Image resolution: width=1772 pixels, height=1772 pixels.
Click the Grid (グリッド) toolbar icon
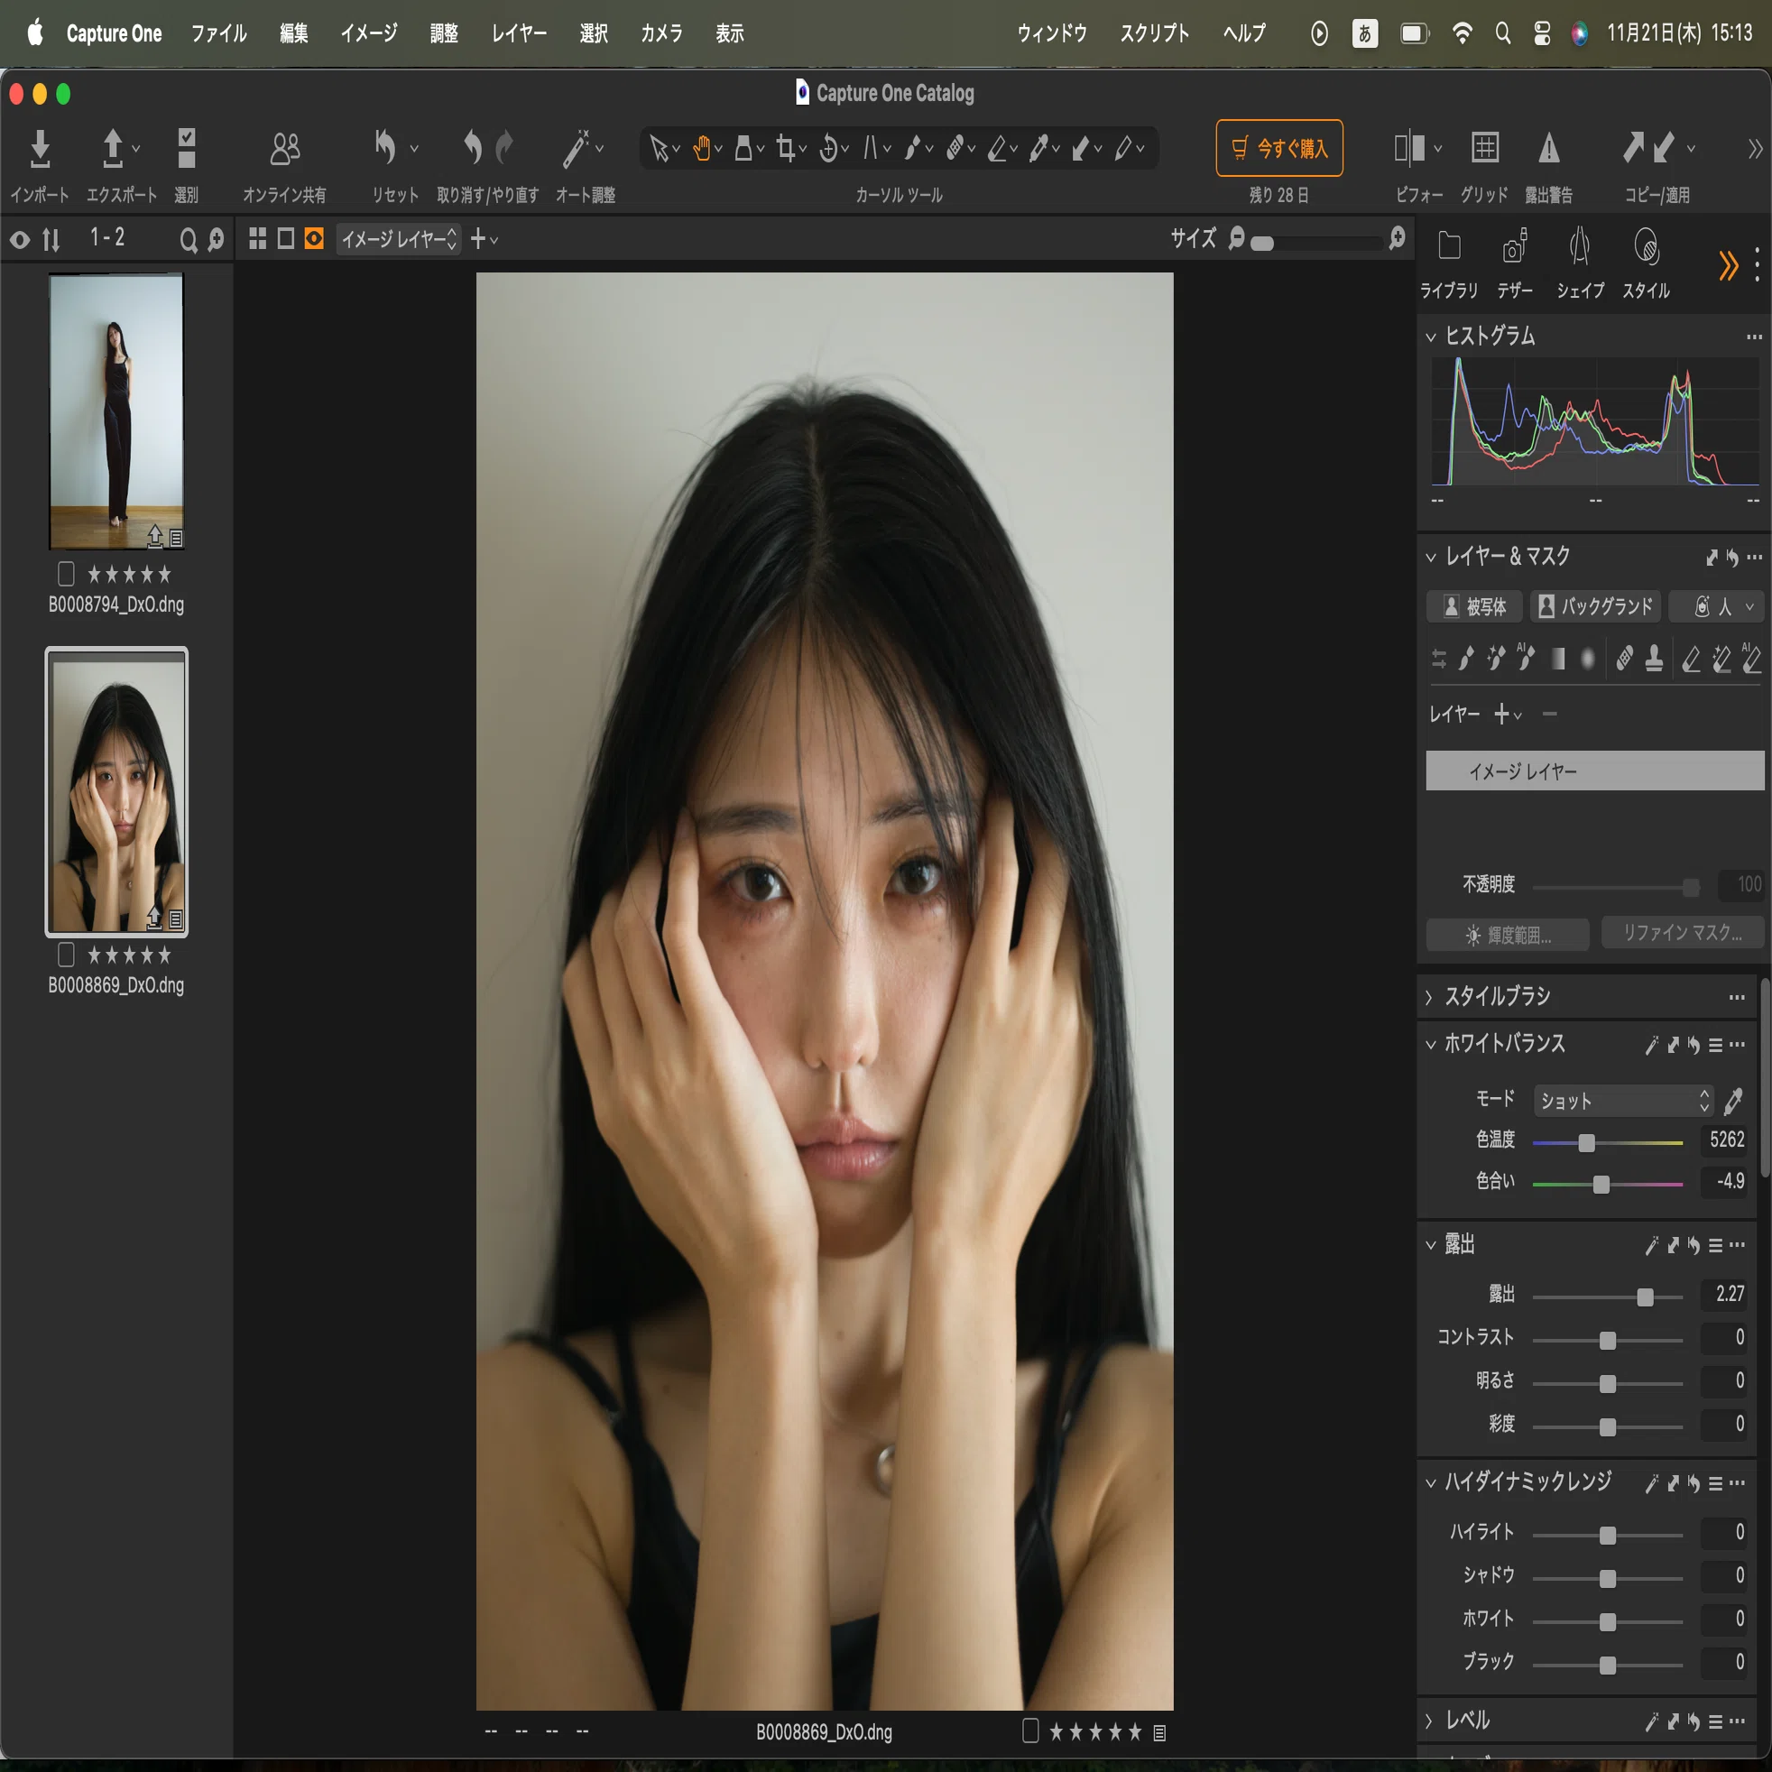(1485, 148)
